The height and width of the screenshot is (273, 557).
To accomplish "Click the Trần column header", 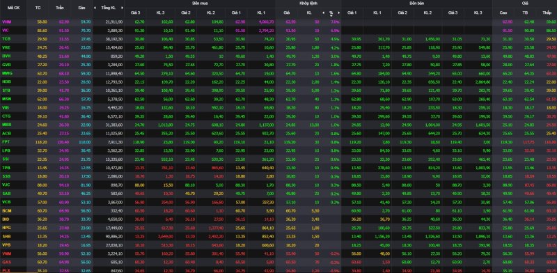I will click(x=60, y=8).
